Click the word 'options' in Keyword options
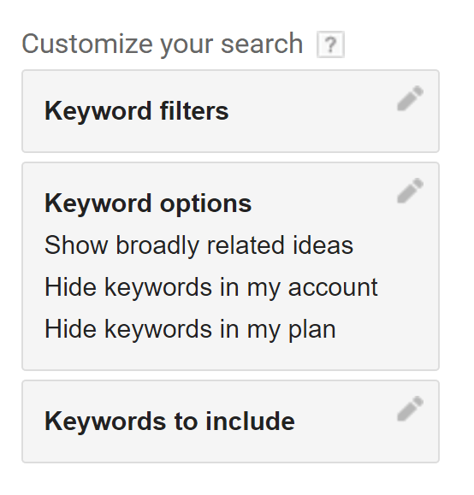The height and width of the screenshot is (495, 474). coord(205,204)
